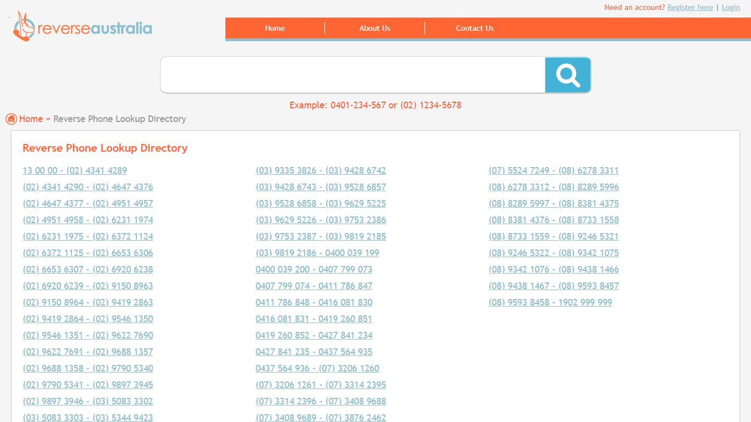Open range (08) 9342 1076 - (08) 9438 1466
The image size is (751, 422).
554,269
